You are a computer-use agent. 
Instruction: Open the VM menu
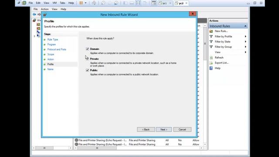point(54,3)
